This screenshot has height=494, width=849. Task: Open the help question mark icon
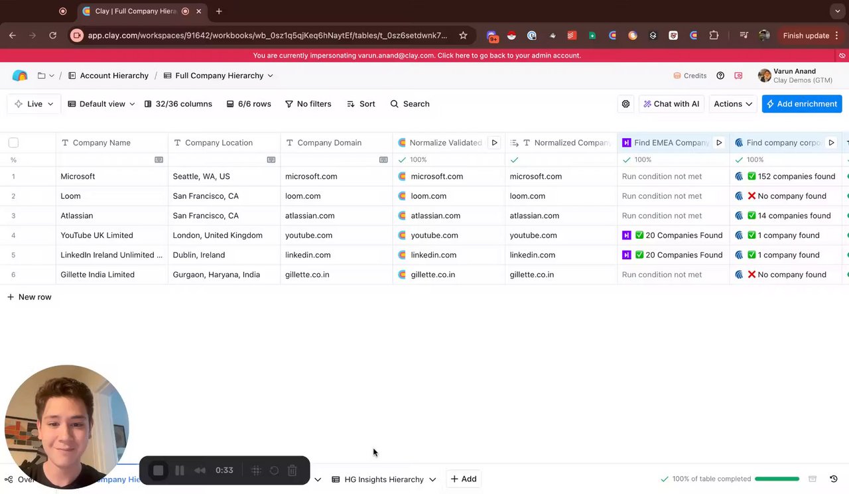point(720,76)
